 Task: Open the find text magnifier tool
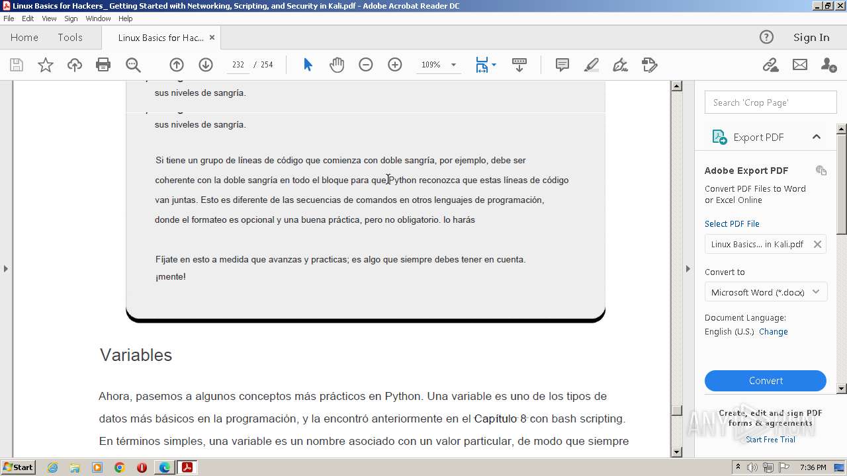coord(133,65)
